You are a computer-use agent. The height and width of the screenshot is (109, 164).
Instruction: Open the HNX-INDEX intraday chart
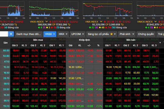pyautogui.click(x=108, y=9)
